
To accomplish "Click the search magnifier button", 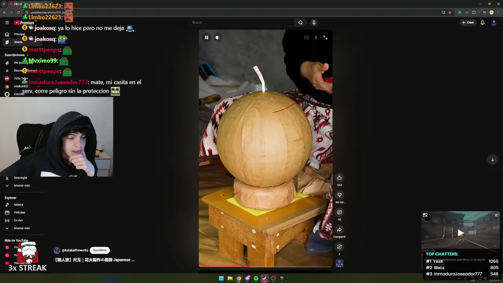I will point(301,22).
